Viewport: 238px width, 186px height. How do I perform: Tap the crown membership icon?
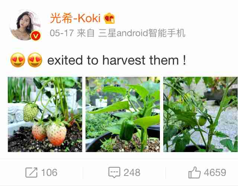[109, 18]
